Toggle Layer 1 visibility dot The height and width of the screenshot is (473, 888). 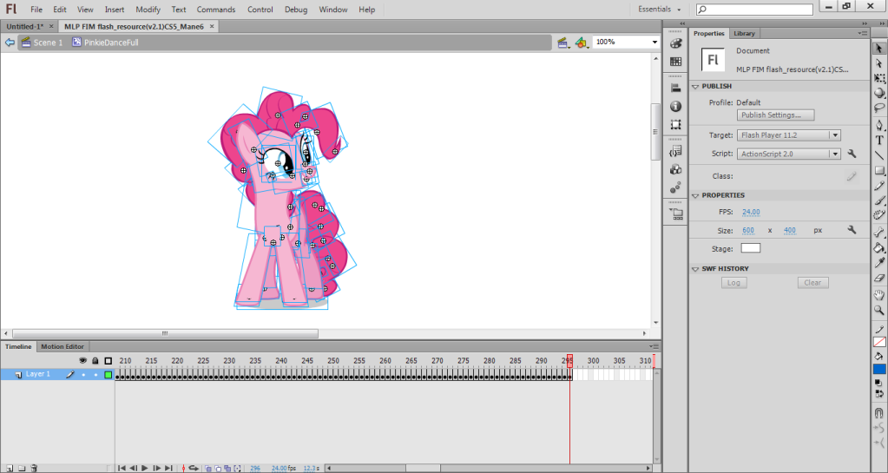tap(83, 374)
